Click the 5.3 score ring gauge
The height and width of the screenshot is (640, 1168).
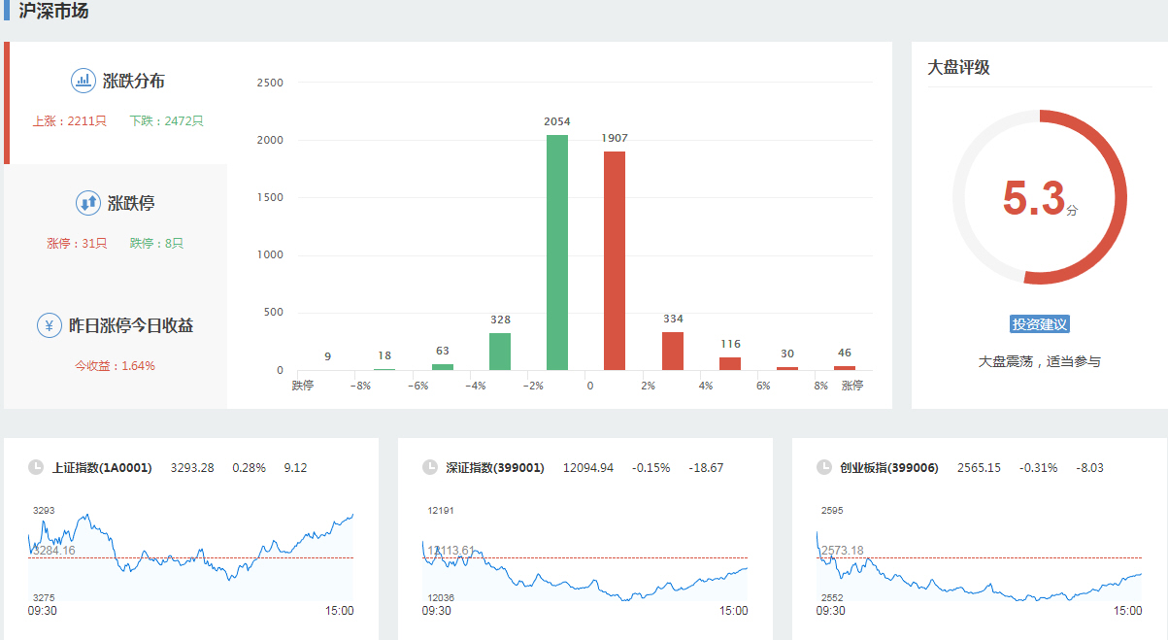(x=1039, y=197)
